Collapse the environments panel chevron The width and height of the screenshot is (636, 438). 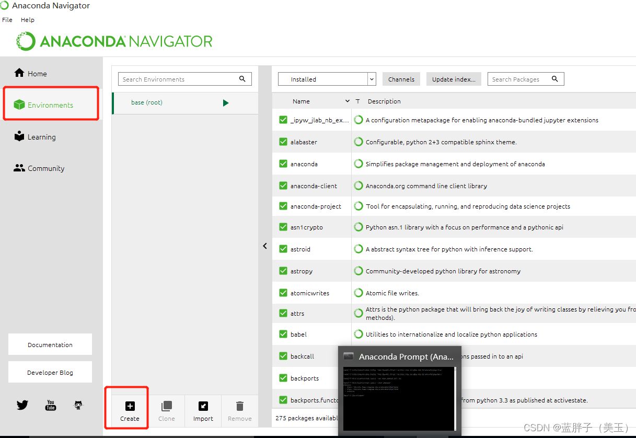(x=264, y=246)
